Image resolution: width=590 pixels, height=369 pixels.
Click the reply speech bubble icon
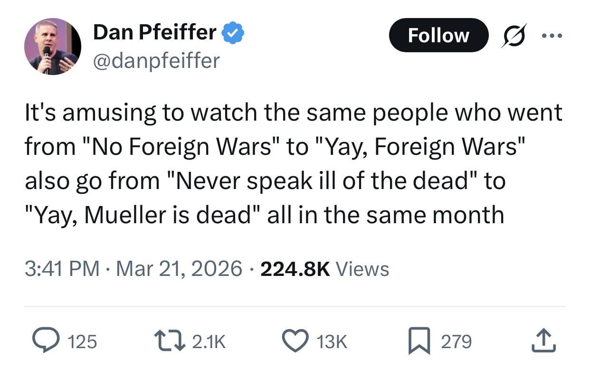46,341
